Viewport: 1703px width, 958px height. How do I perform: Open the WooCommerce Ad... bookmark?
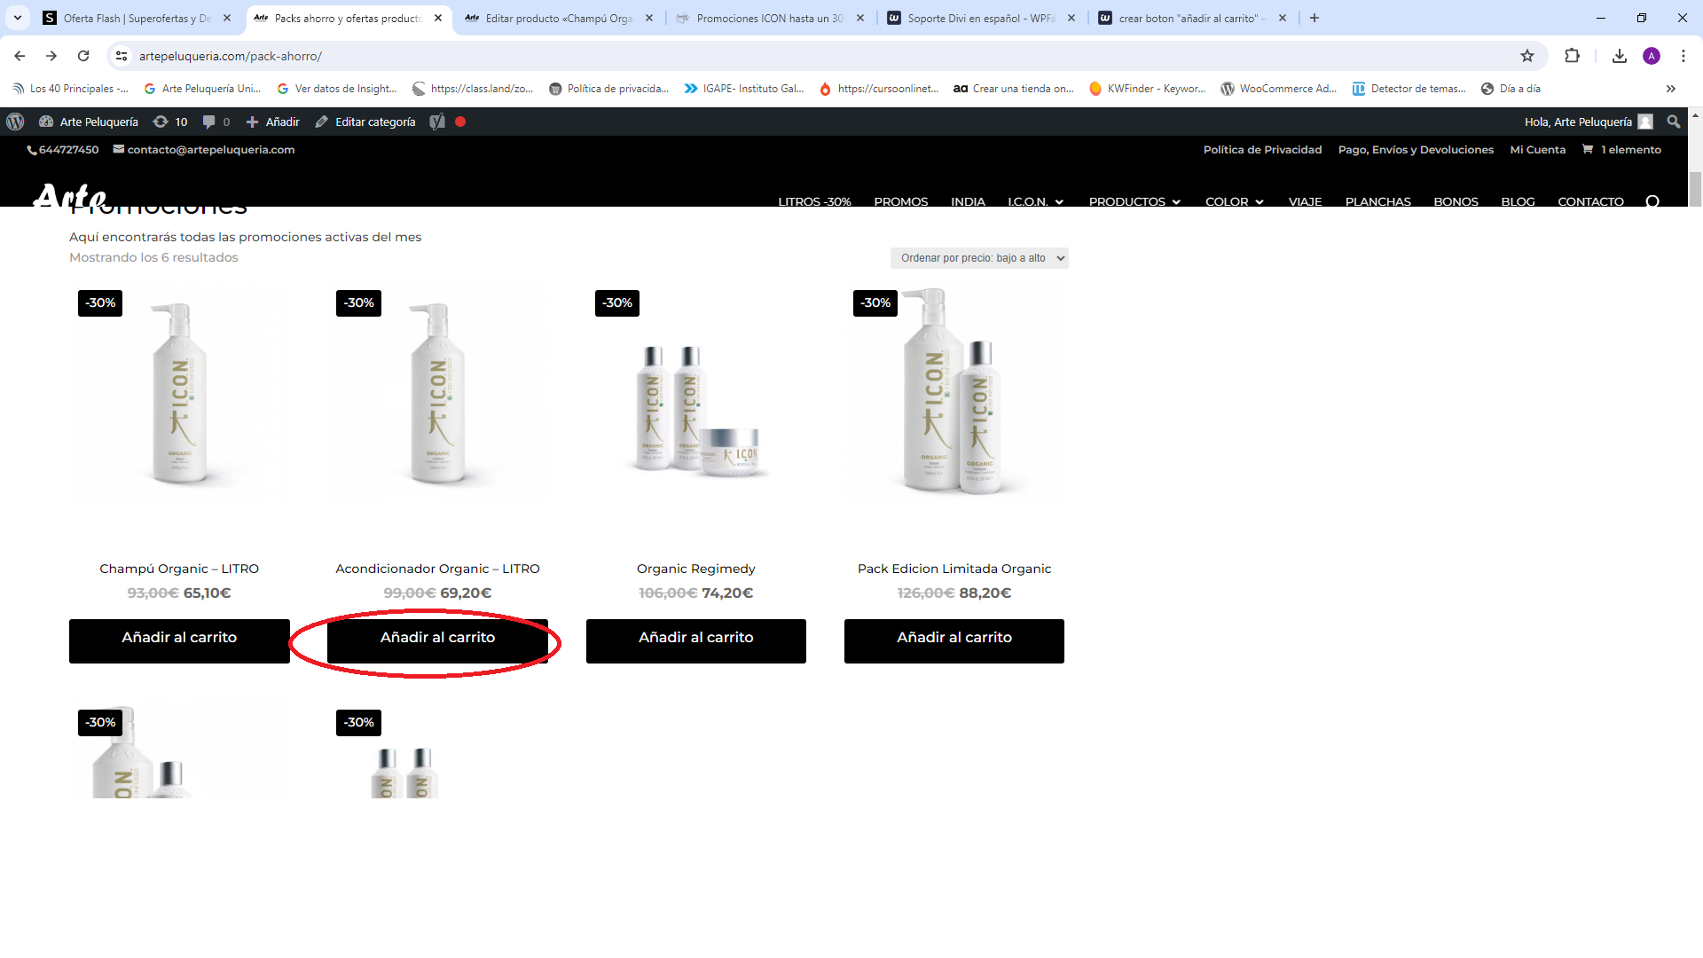(1278, 89)
